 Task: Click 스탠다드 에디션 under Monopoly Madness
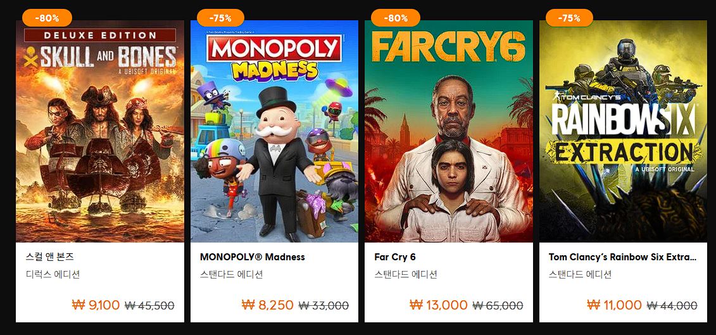pos(232,275)
